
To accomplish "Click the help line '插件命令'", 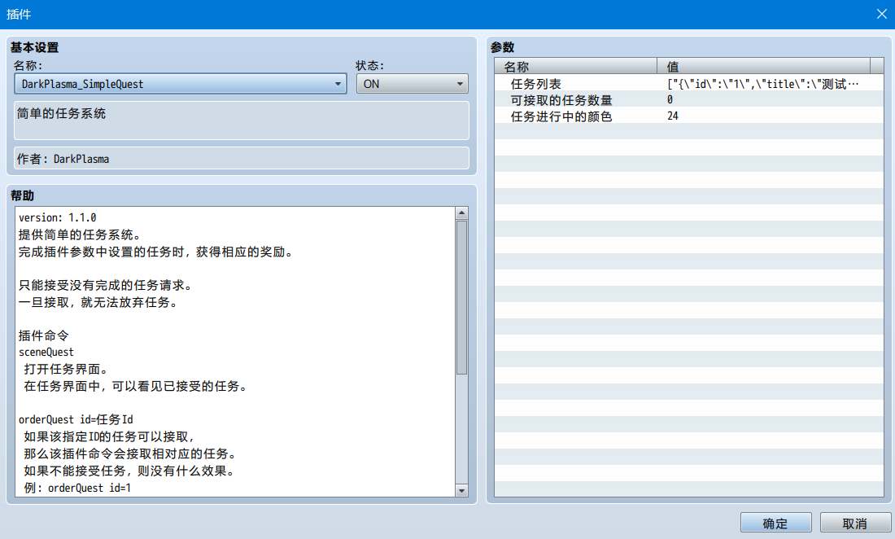I will (x=43, y=335).
